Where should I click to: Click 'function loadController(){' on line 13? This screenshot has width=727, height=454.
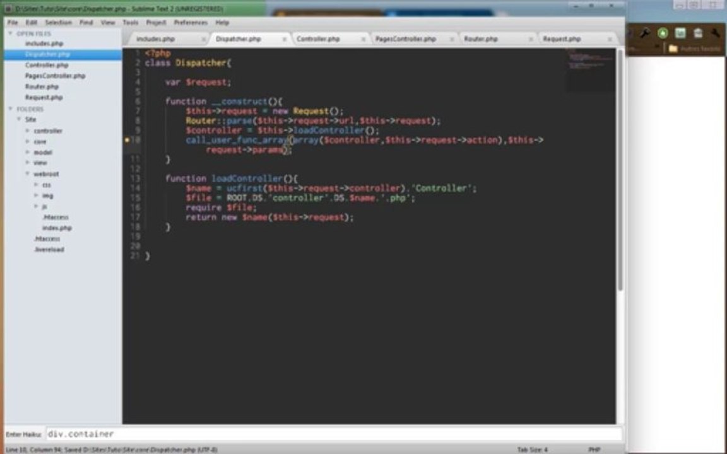[x=232, y=178]
